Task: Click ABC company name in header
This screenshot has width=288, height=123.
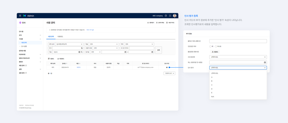Action: point(157,16)
